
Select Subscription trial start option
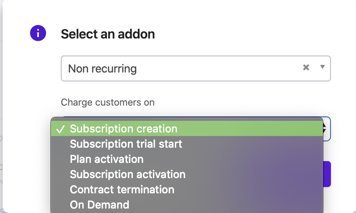pyautogui.click(x=126, y=144)
